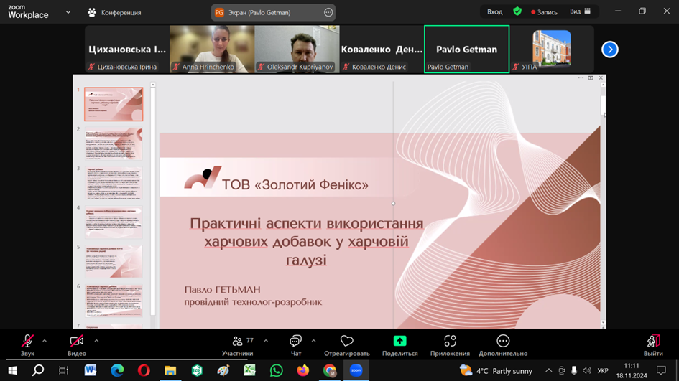Open shared window three-dots options

click(x=581, y=77)
